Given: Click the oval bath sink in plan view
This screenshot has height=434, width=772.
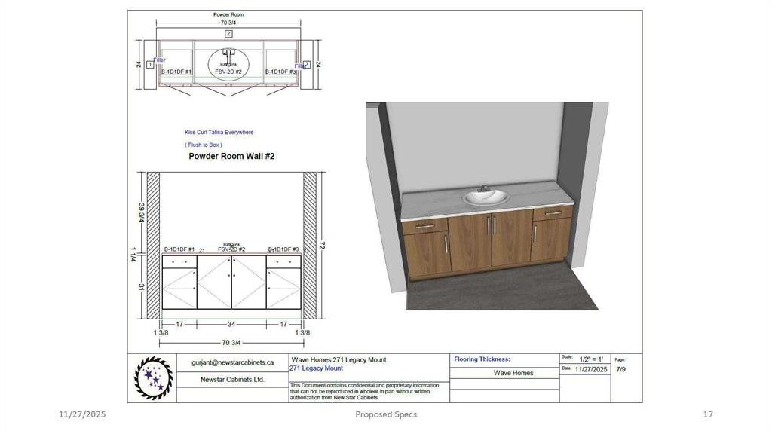Looking at the screenshot, I should coord(229,65).
